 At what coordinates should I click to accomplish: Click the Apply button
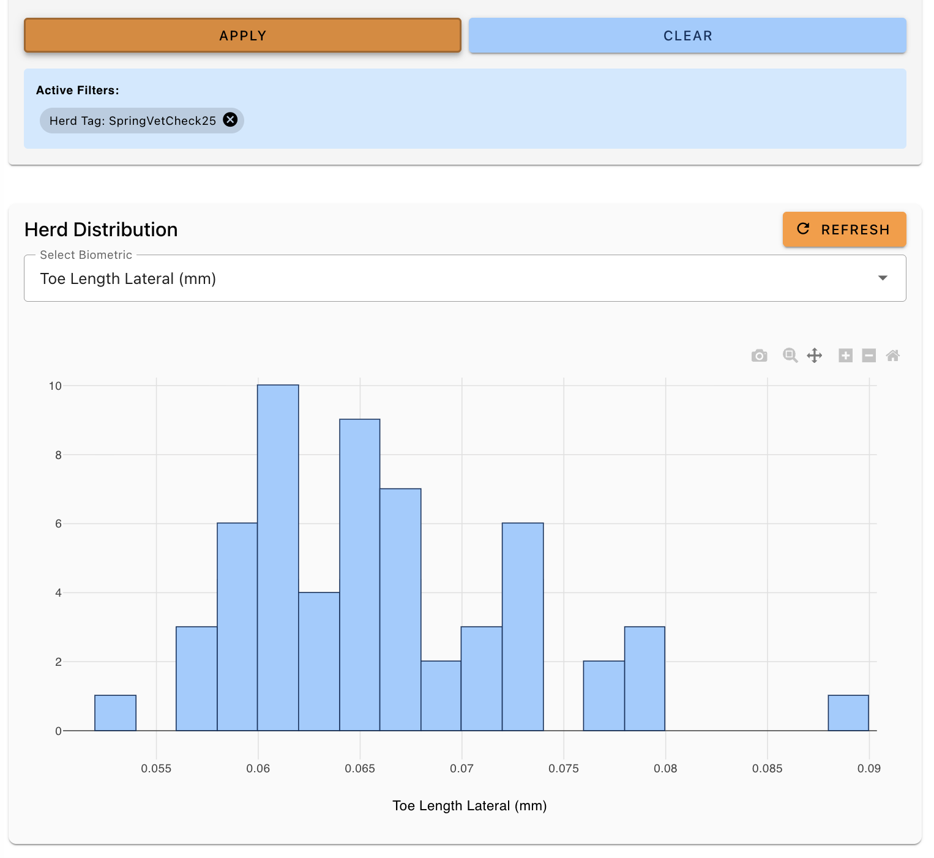tap(242, 35)
